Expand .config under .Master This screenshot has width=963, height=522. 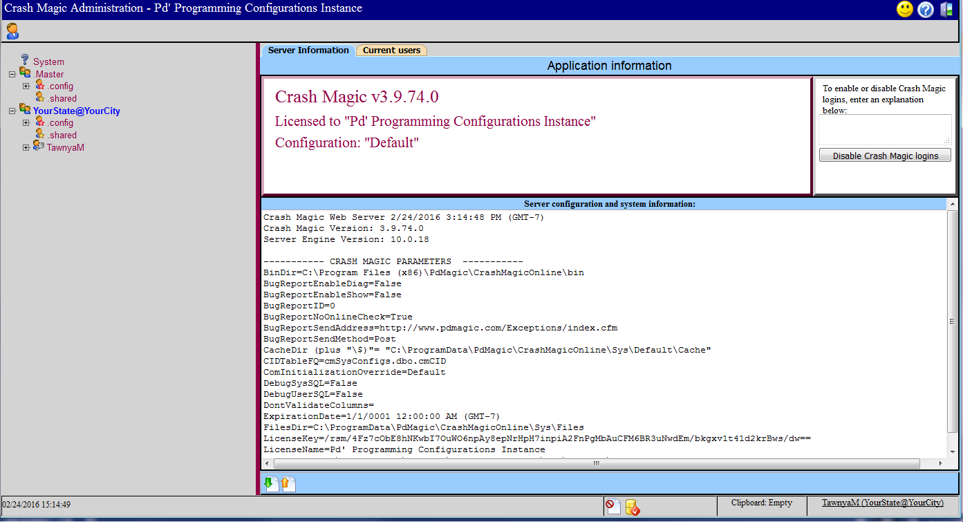click(26, 86)
